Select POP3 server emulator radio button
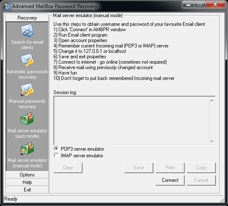This screenshot has width=228, height=206. [56, 149]
